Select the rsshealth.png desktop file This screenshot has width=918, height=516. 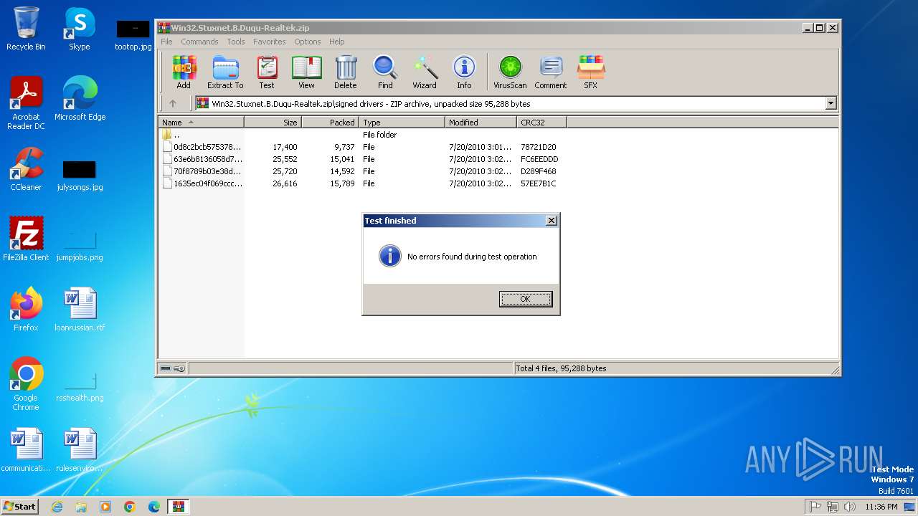click(80, 386)
